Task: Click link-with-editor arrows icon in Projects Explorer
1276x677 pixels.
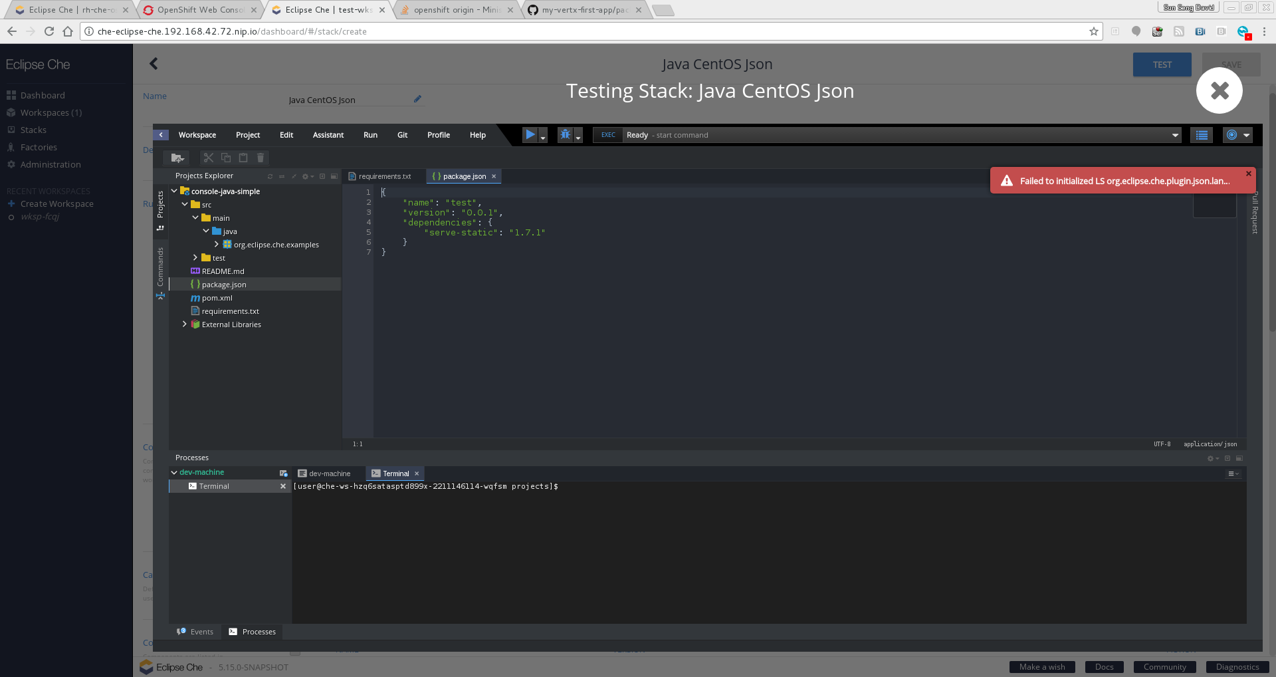Action: (282, 176)
